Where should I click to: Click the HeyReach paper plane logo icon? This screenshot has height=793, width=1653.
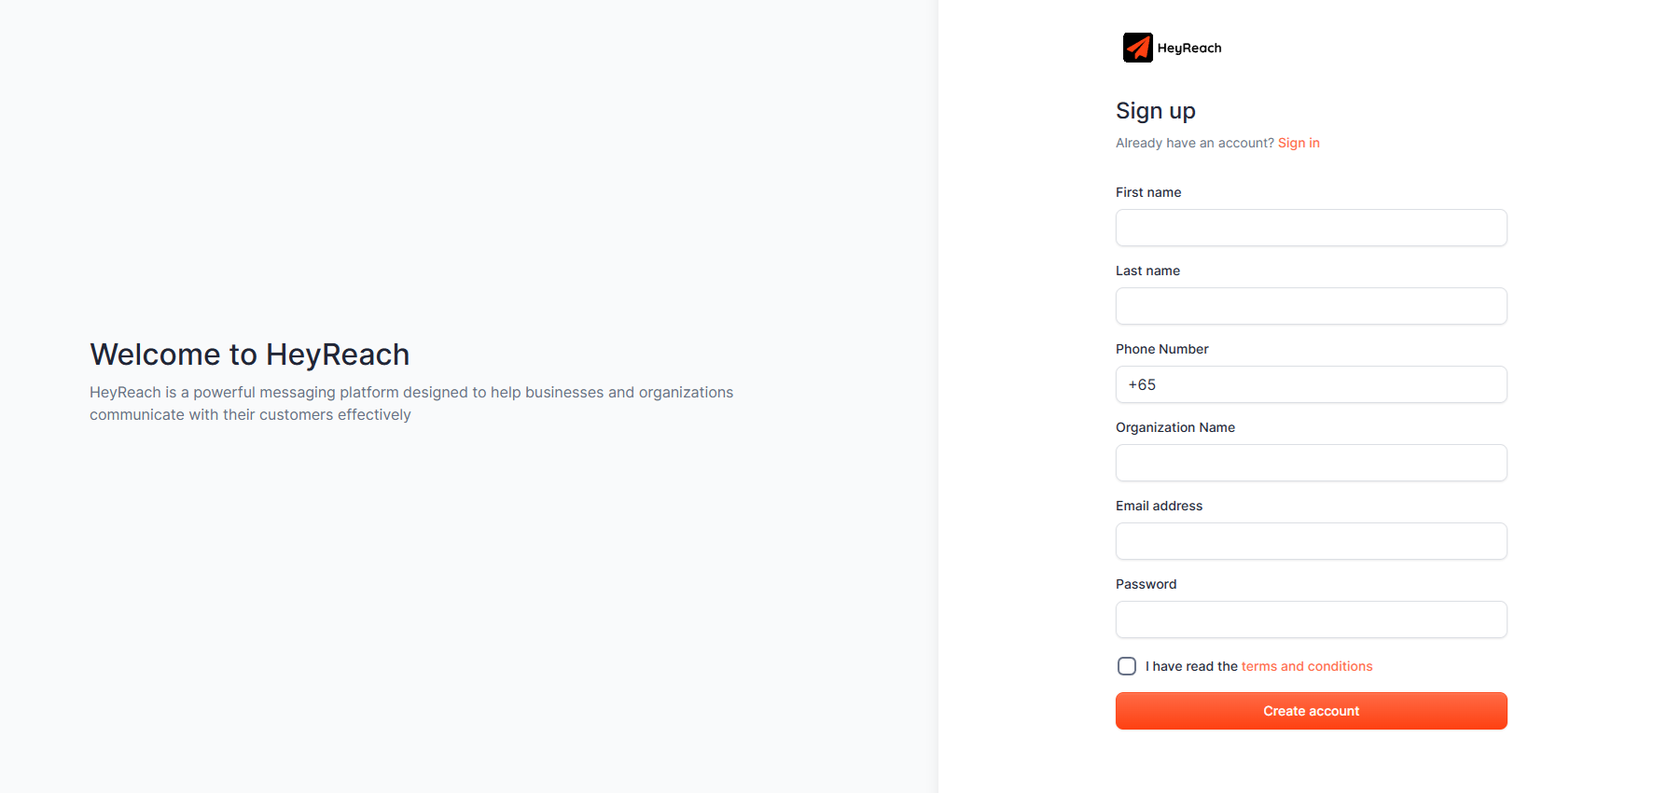click(1137, 48)
